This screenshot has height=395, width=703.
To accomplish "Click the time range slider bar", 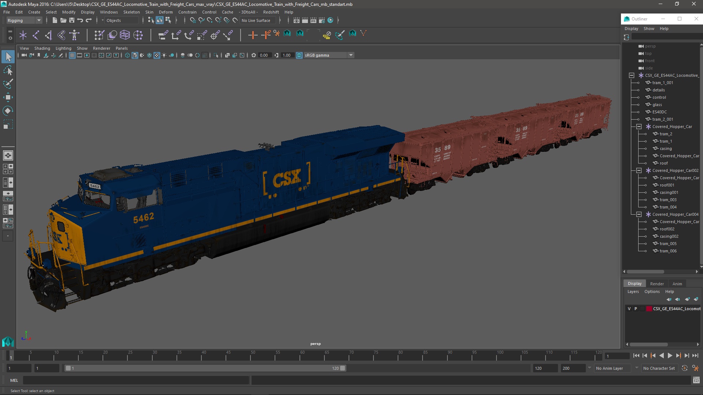I will [205, 368].
